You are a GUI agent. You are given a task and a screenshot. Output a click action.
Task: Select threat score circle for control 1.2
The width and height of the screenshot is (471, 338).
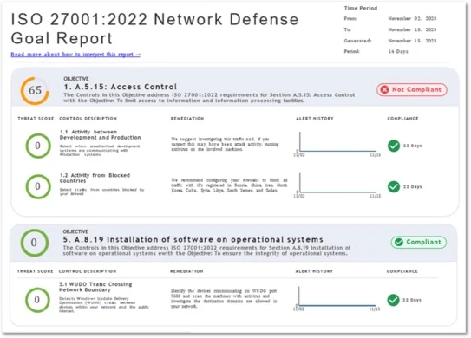38,186
